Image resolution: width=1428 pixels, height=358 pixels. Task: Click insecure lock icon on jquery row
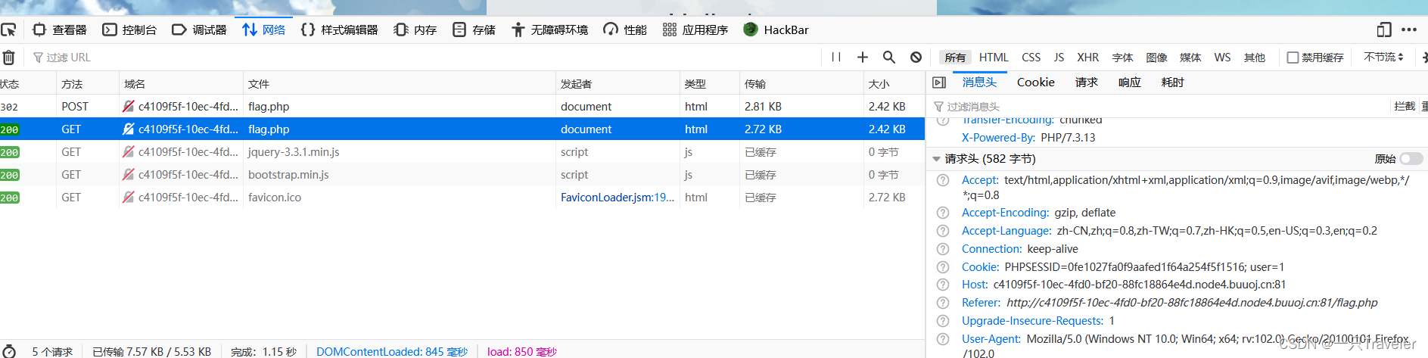[129, 151]
